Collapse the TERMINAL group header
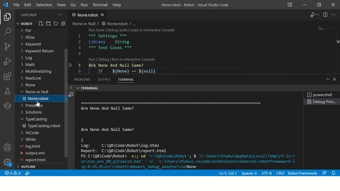 (x=78, y=88)
